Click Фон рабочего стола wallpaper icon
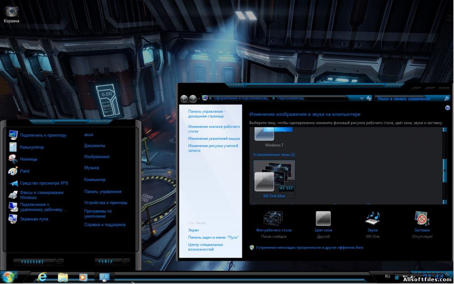 point(273,218)
